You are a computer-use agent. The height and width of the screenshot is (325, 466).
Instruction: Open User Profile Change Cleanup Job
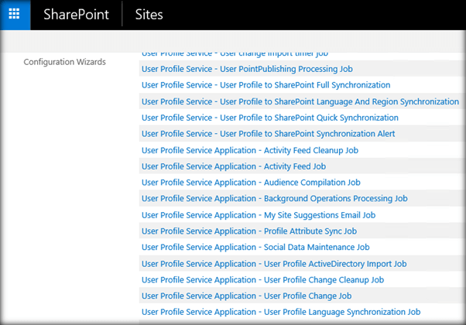[262, 280]
